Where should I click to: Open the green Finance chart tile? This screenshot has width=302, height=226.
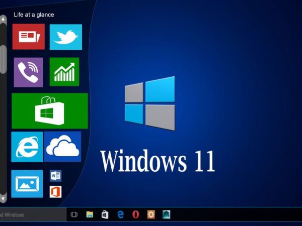tap(64, 72)
